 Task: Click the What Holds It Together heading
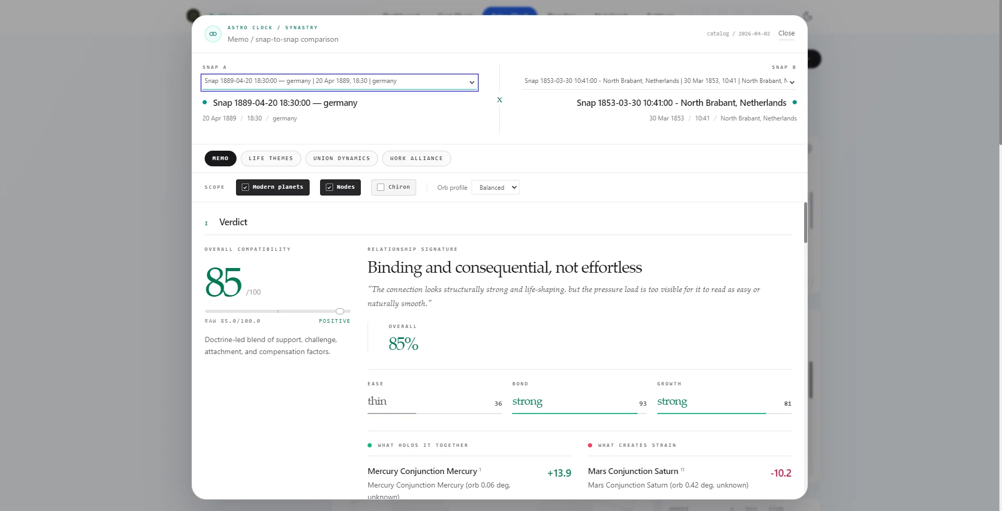(x=423, y=445)
